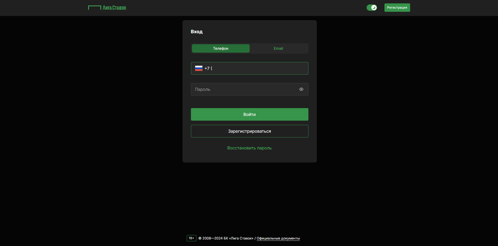
Task: Open the Официальные документы link
Action: point(278,238)
